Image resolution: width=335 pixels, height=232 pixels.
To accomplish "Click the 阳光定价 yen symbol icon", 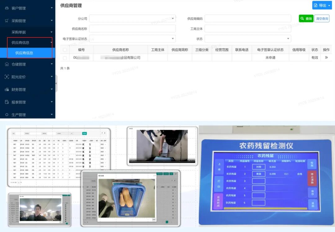I will point(7,77).
